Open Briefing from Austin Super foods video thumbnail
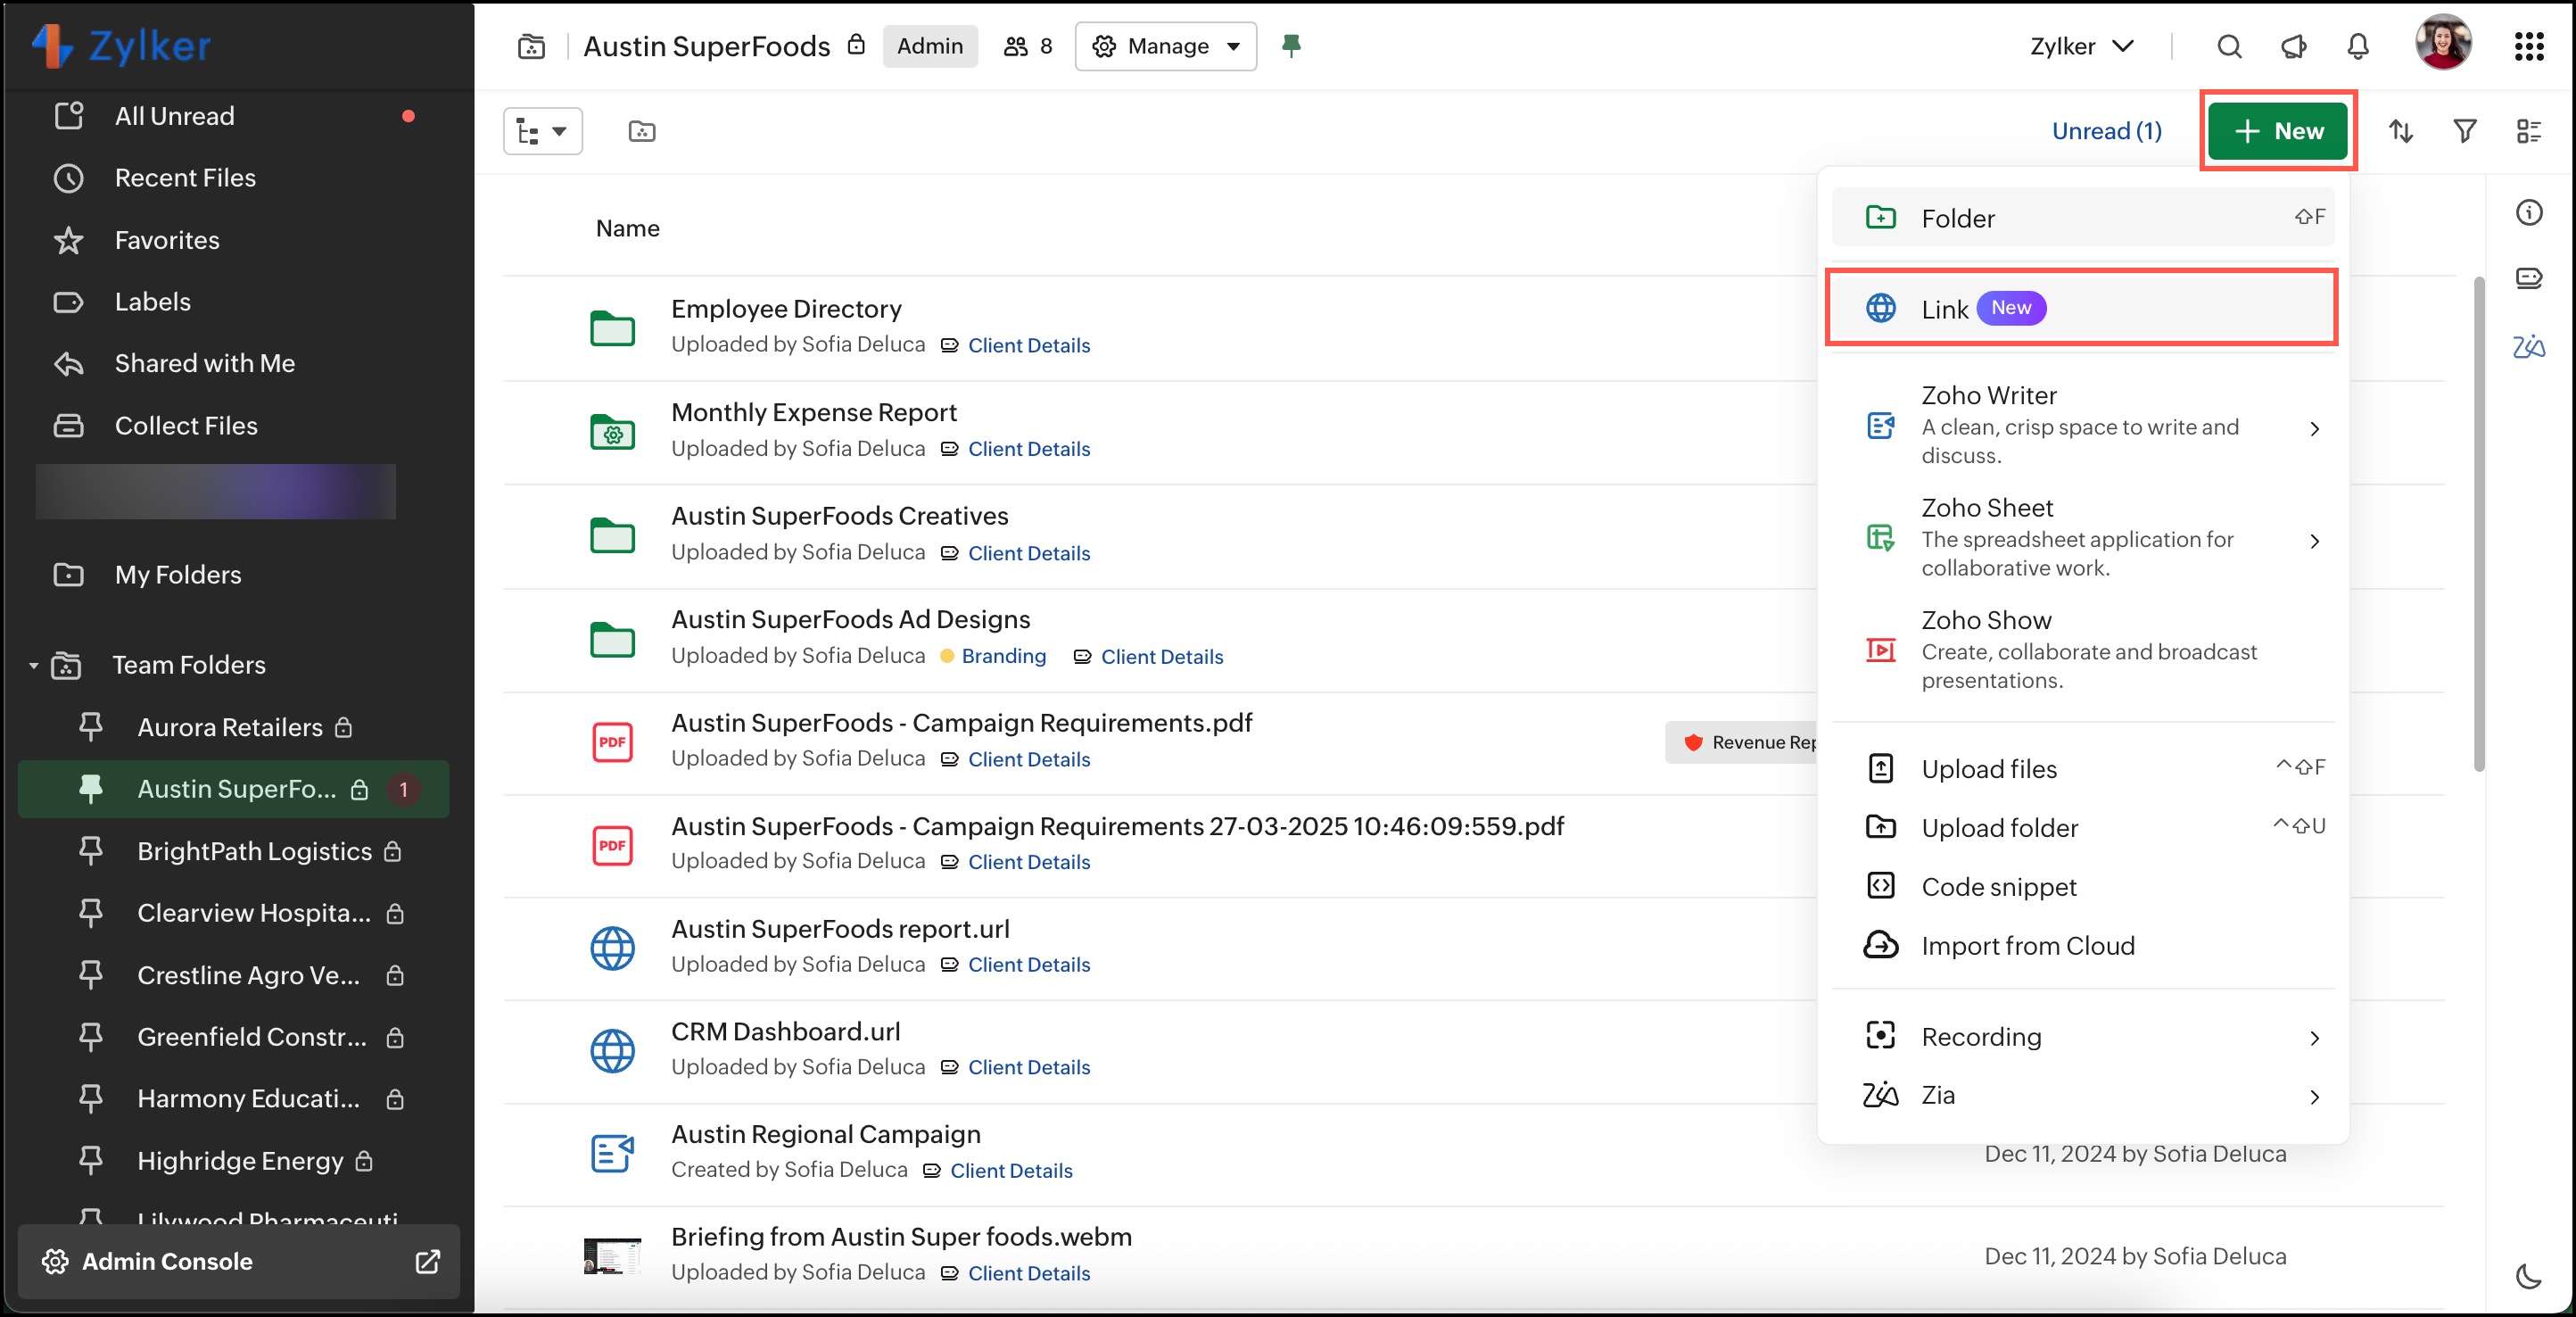Image resolution: width=2576 pixels, height=1317 pixels. [x=612, y=1255]
